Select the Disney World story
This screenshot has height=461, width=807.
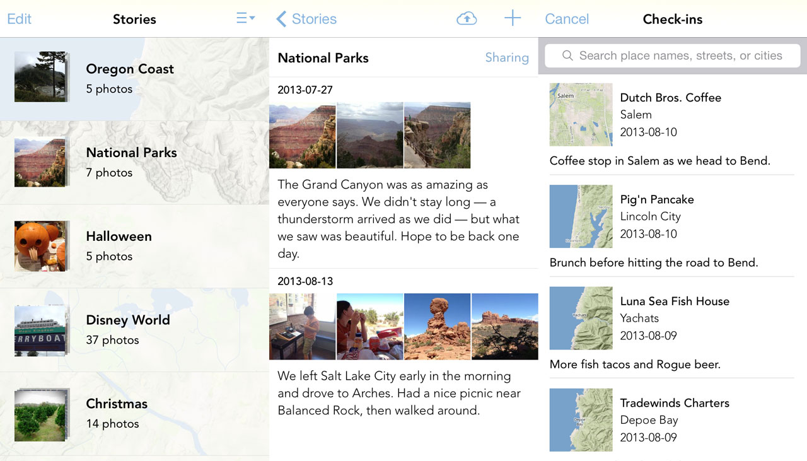pyautogui.click(x=134, y=329)
